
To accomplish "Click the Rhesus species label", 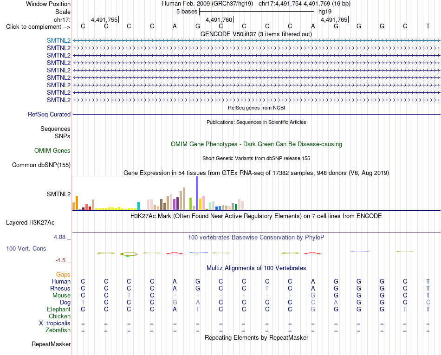I will click(x=60, y=288).
